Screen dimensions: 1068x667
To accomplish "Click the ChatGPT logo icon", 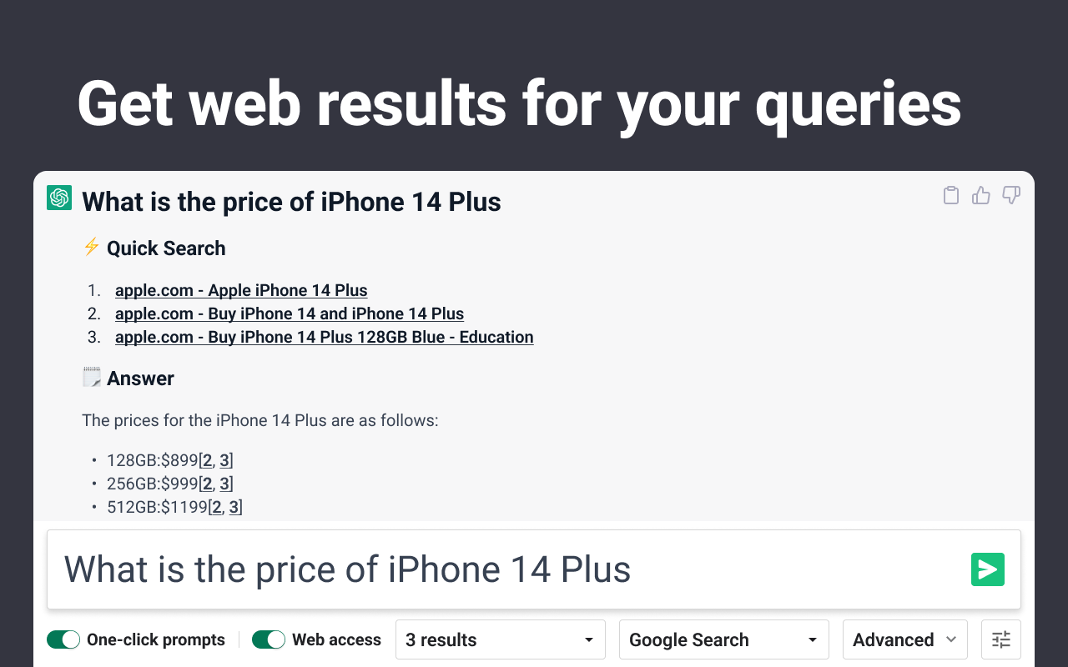I will (x=58, y=198).
